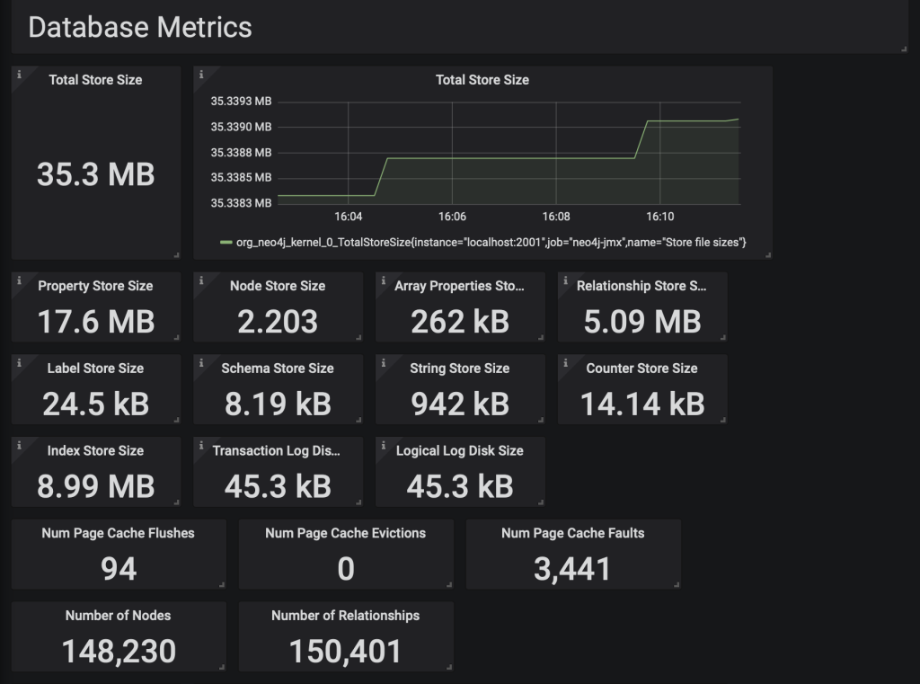Screen dimensions: 920x684
Task: Click info icon on Node Store Size panel
Action: point(201,281)
